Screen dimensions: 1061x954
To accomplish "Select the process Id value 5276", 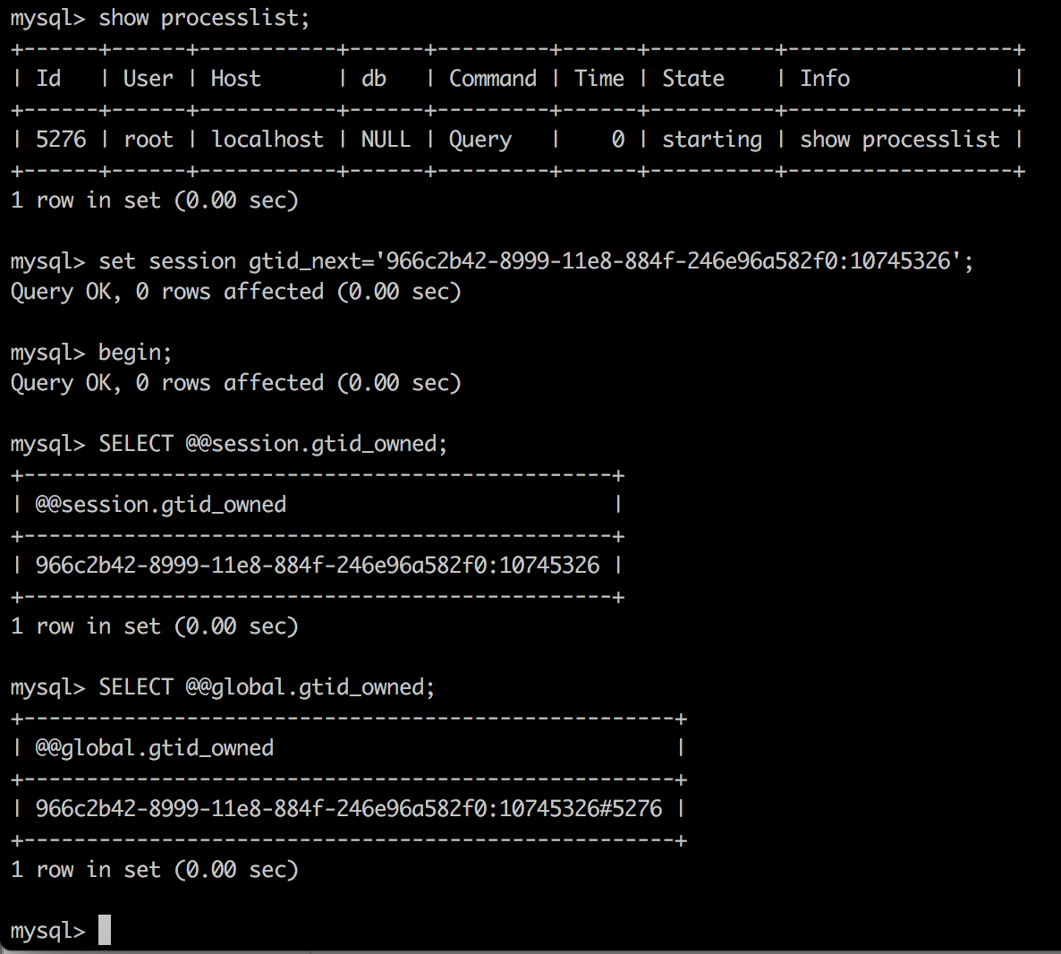I will [61, 140].
